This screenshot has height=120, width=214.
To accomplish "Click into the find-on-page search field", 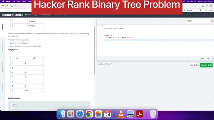I will click(x=194, y=10).
